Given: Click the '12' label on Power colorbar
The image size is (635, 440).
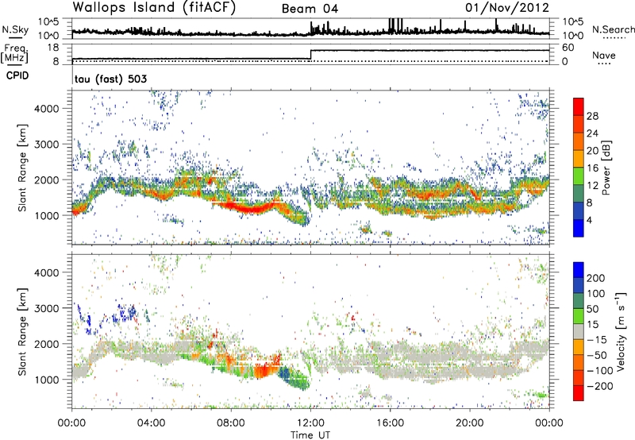Looking at the screenshot, I should click(592, 186).
